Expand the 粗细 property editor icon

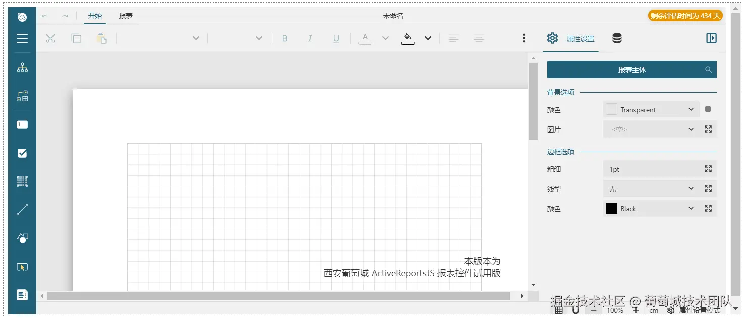point(708,169)
